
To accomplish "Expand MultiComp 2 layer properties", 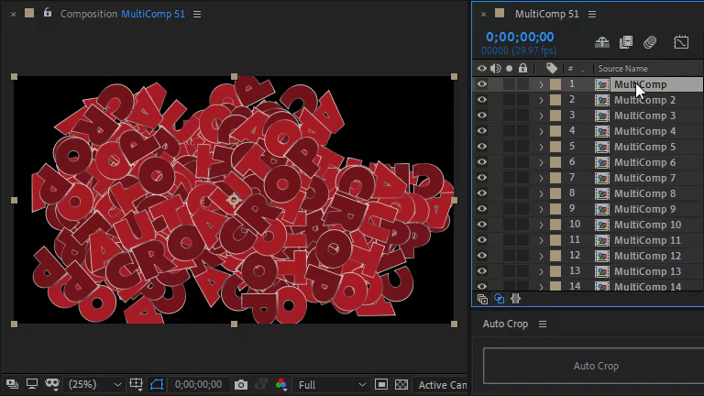I will click(x=541, y=100).
